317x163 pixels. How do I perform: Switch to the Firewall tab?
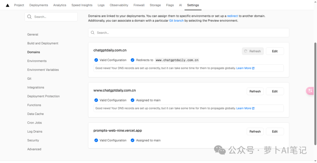(139, 5)
